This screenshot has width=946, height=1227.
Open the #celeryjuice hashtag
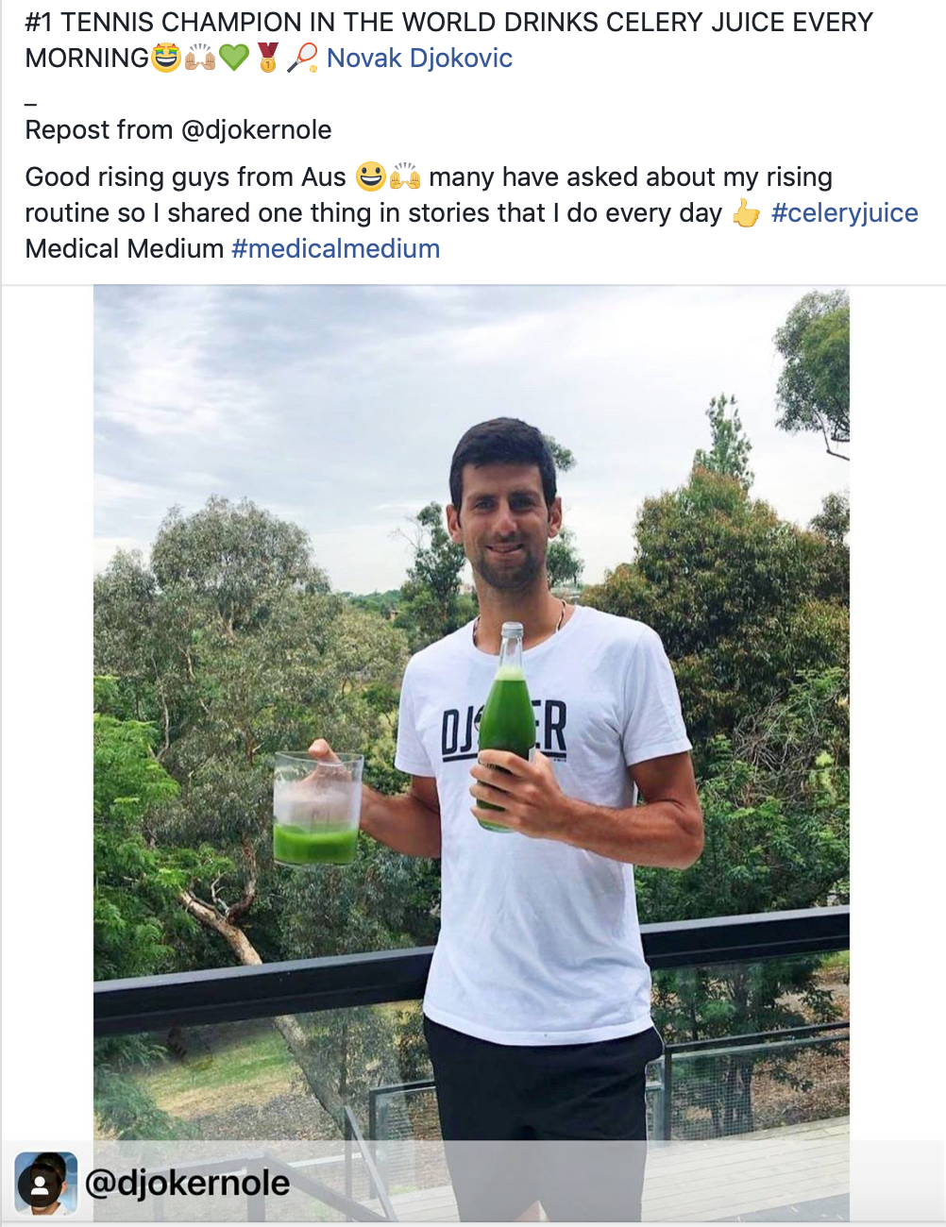point(844,213)
